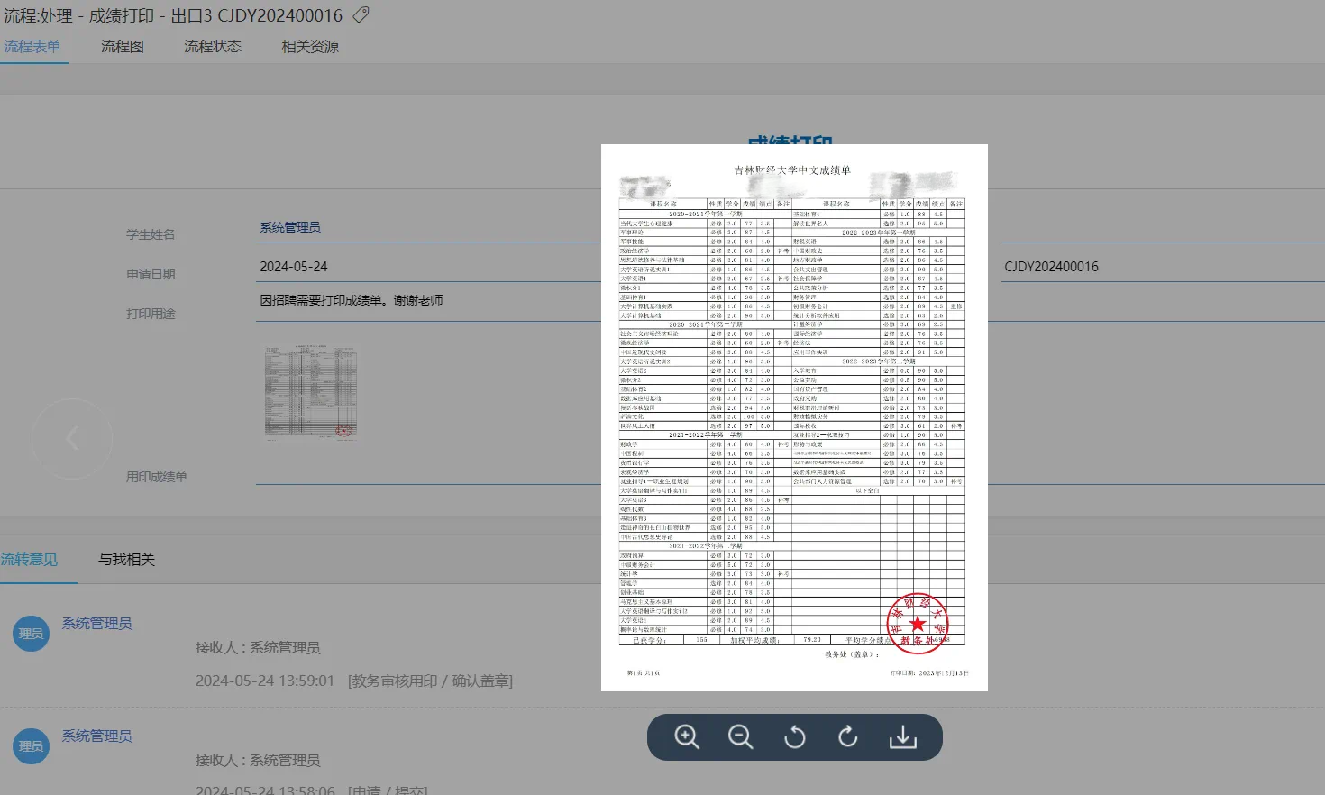Viewport: 1325px width, 795px height.
Task: Select the 流转意见 tab
Action: click(x=30, y=560)
